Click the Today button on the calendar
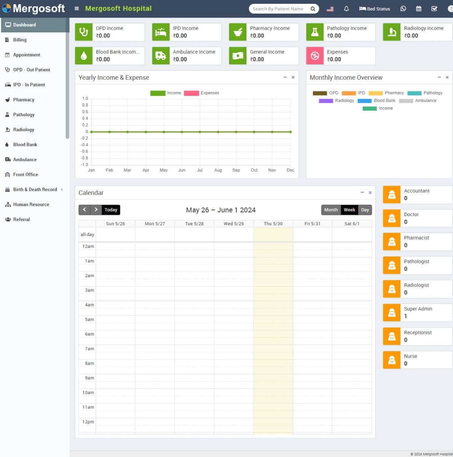Viewport: 453px width, 457px height. click(110, 210)
